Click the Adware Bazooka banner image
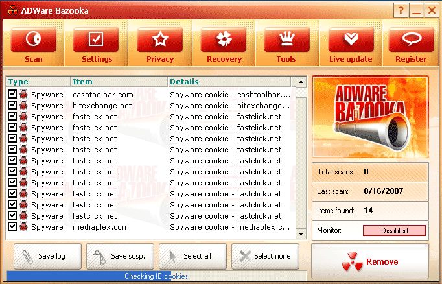 coord(370,117)
